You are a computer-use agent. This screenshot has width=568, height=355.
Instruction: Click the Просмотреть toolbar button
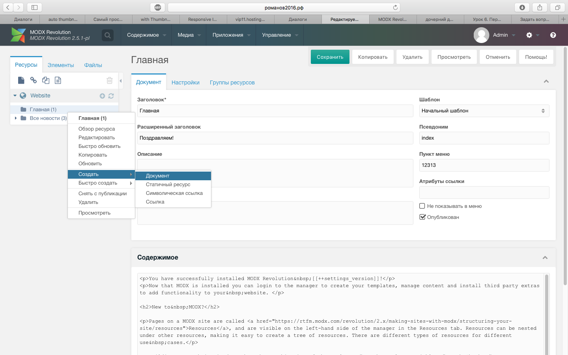pos(454,57)
